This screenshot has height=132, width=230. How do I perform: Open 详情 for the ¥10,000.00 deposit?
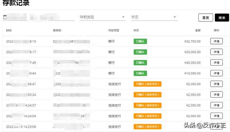(216, 73)
